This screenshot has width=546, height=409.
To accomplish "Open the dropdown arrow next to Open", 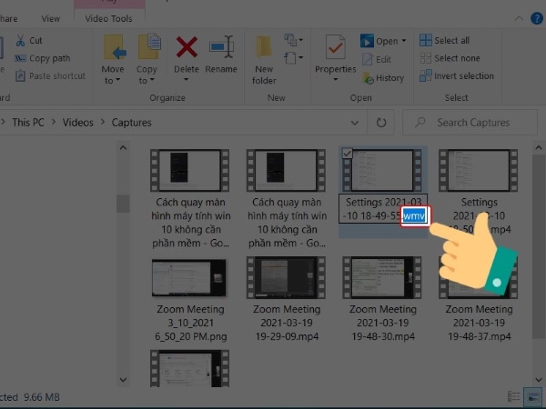I will tap(405, 41).
